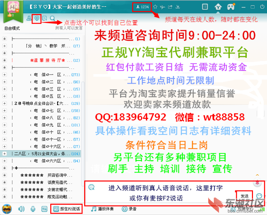The width and height of the screenshot is (267, 215).
Task: Send message with 发送 button
Action: point(244,196)
